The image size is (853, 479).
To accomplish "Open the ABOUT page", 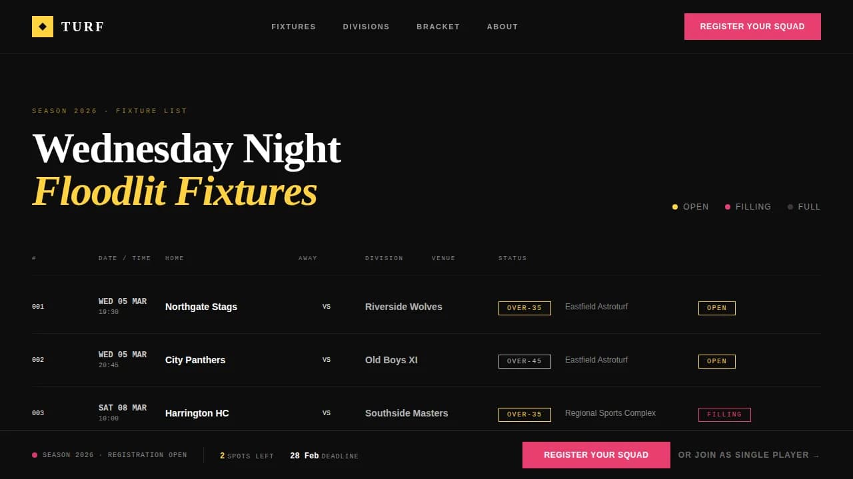I will click(x=502, y=27).
